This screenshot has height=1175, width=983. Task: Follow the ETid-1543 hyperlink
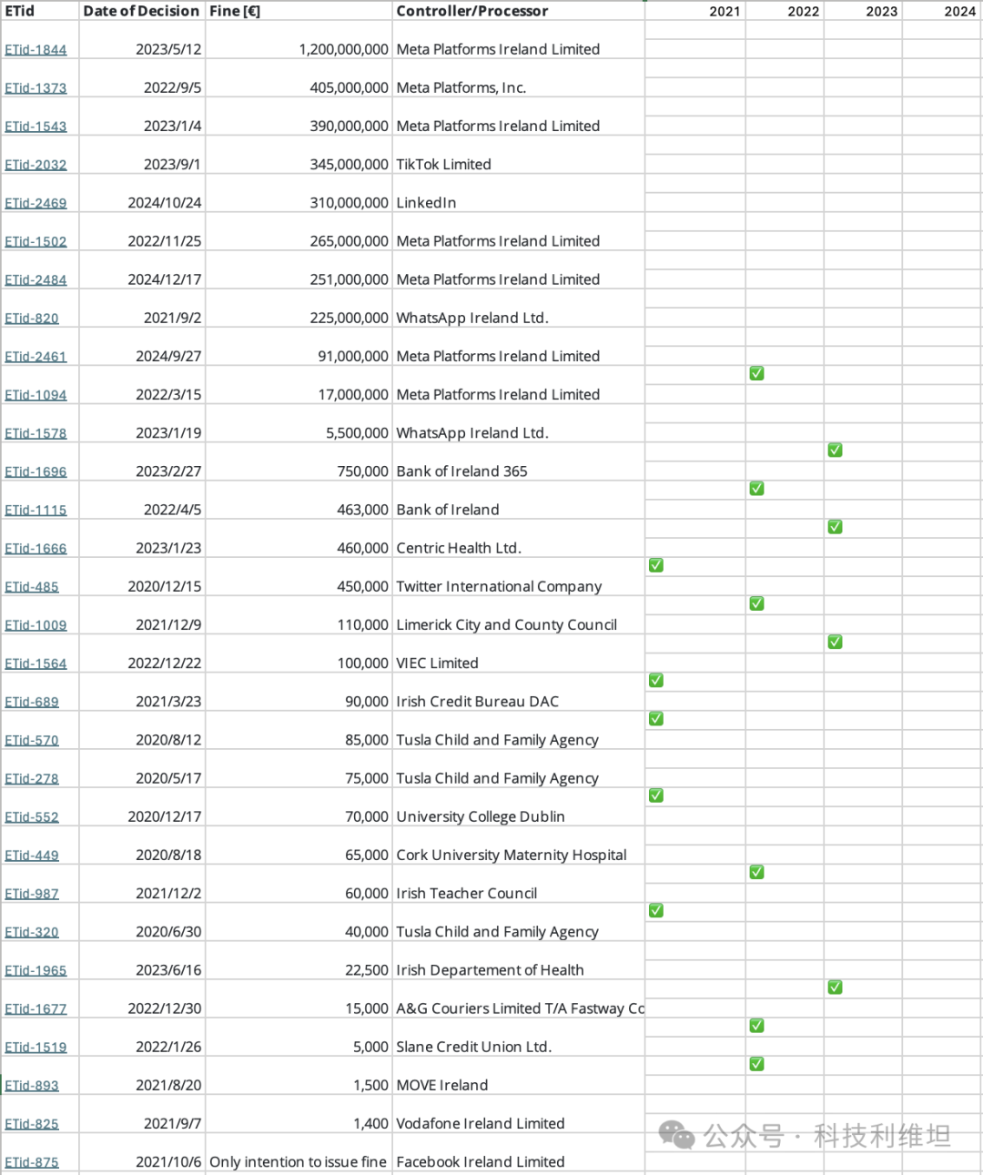[x=35, y=126]
